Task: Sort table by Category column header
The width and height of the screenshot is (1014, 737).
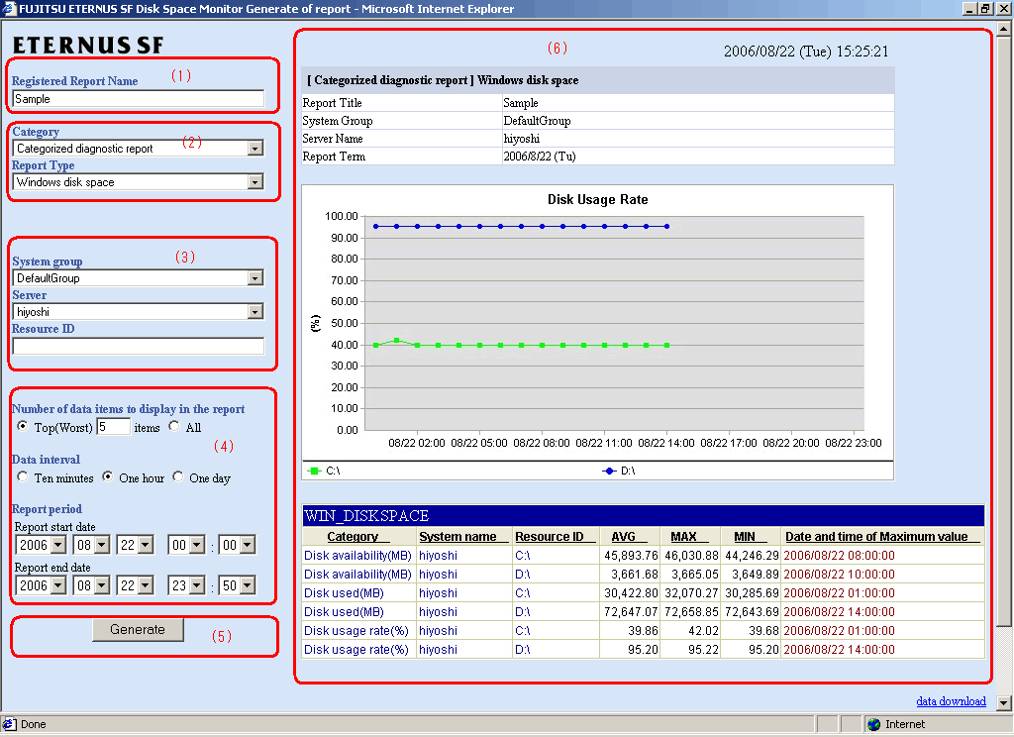Action: (x=353, y=537)
